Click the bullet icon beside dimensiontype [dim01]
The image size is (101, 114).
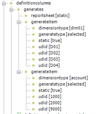tap(33, 28)
